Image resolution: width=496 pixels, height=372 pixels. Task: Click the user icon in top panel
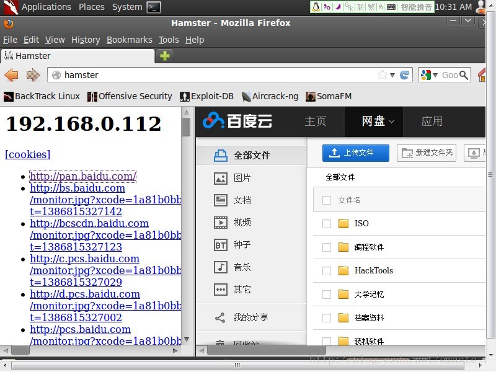[480, 7]
